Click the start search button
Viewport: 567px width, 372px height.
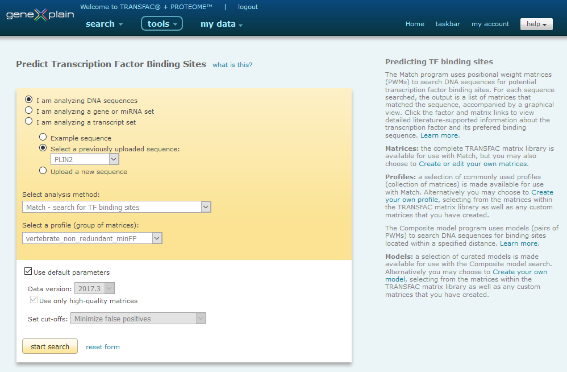(x=50, y=346)
